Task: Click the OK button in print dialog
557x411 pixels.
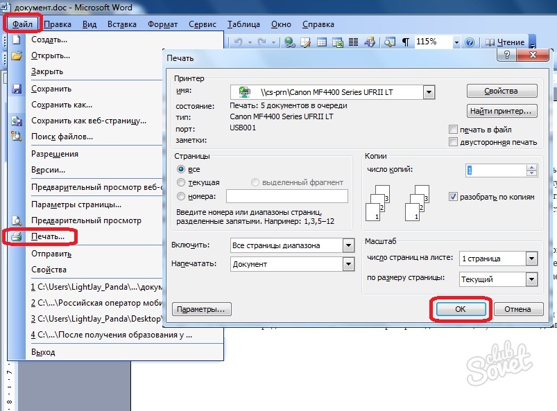Action: coord(461,309)
